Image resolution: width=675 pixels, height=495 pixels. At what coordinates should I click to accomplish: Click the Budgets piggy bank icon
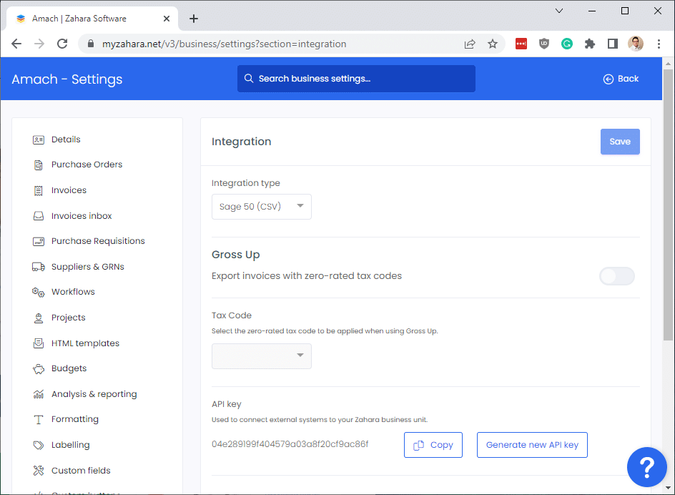(39, 369)
